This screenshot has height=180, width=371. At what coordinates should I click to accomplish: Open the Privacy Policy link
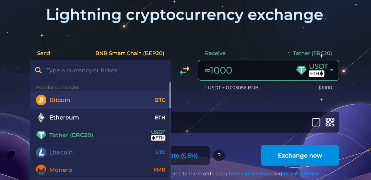(x=301, y=174)
